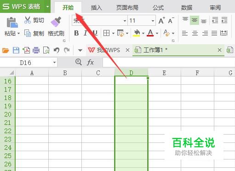Toggle underline formatting

pos(95,33)
